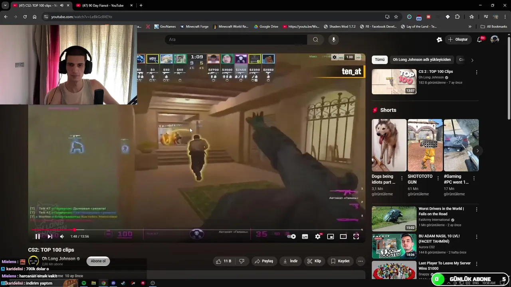Click the Oluştur create button

pos(458,39)
